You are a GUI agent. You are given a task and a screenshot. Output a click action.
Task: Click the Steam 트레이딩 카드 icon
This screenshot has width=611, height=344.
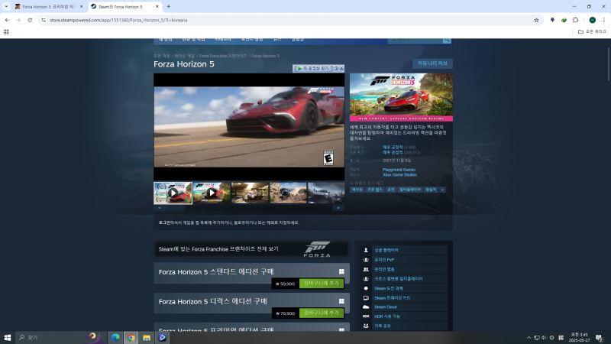tap(366, 297)
